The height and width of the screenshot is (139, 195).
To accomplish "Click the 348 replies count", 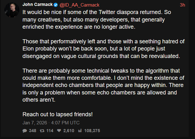I will tap(33, 131).
